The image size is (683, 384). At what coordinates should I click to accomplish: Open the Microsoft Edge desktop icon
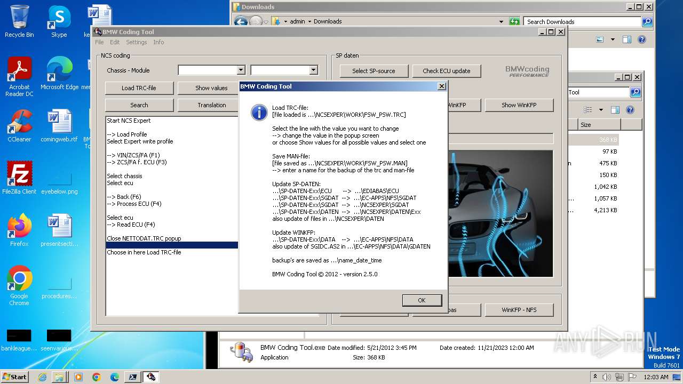pyautogui.click(x=59, y=74)
